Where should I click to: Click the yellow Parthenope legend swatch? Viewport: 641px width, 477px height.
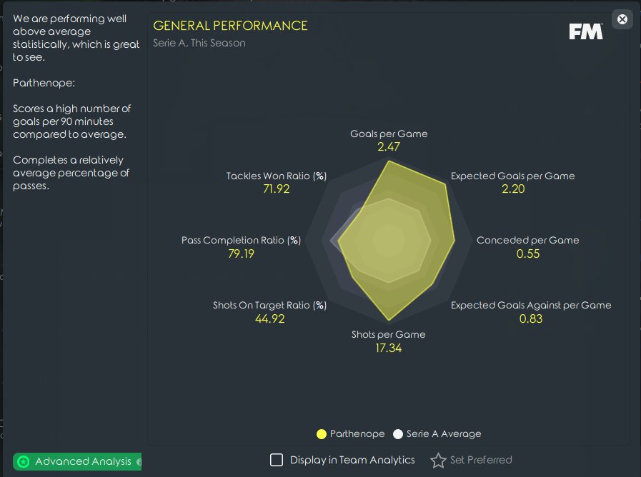[322, 434]
